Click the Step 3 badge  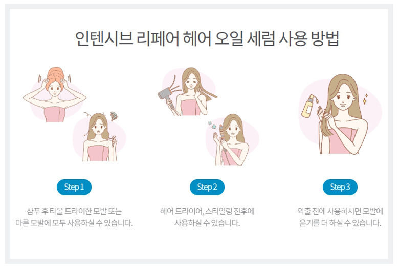[340, 187]
